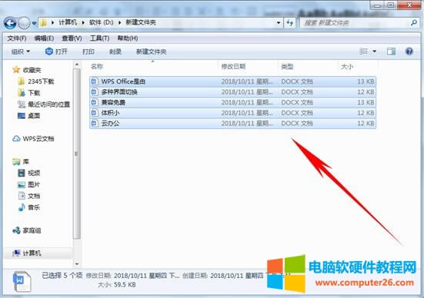Click the 13 KB size of WPS Office是由
Viewport: 424px width, 298px height.
366,81
